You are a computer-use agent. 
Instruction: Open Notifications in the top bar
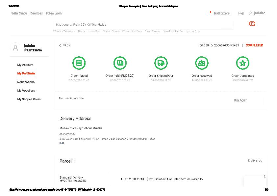pos(222,13)
